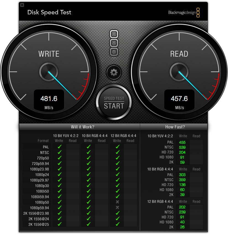The height and width of the screenshot is (235, 228).
Task: Select the How Fast? panel header
Action: click(175, 127)
